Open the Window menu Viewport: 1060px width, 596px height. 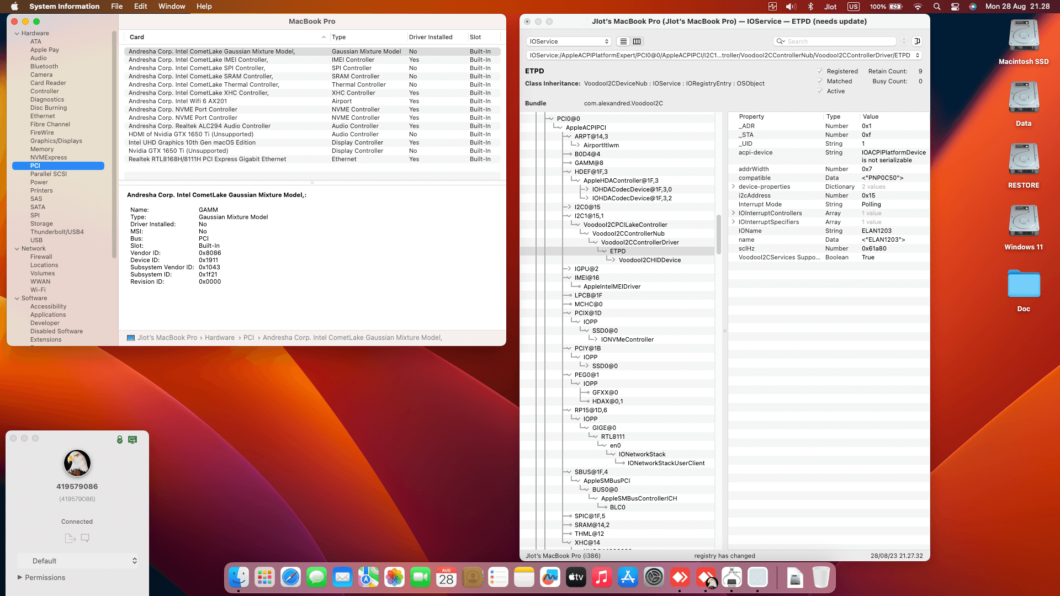(171, 6)
